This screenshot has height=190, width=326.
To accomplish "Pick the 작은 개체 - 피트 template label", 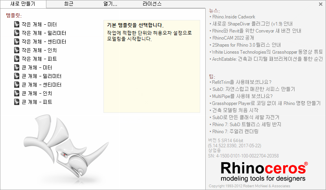I will point(39,59).
